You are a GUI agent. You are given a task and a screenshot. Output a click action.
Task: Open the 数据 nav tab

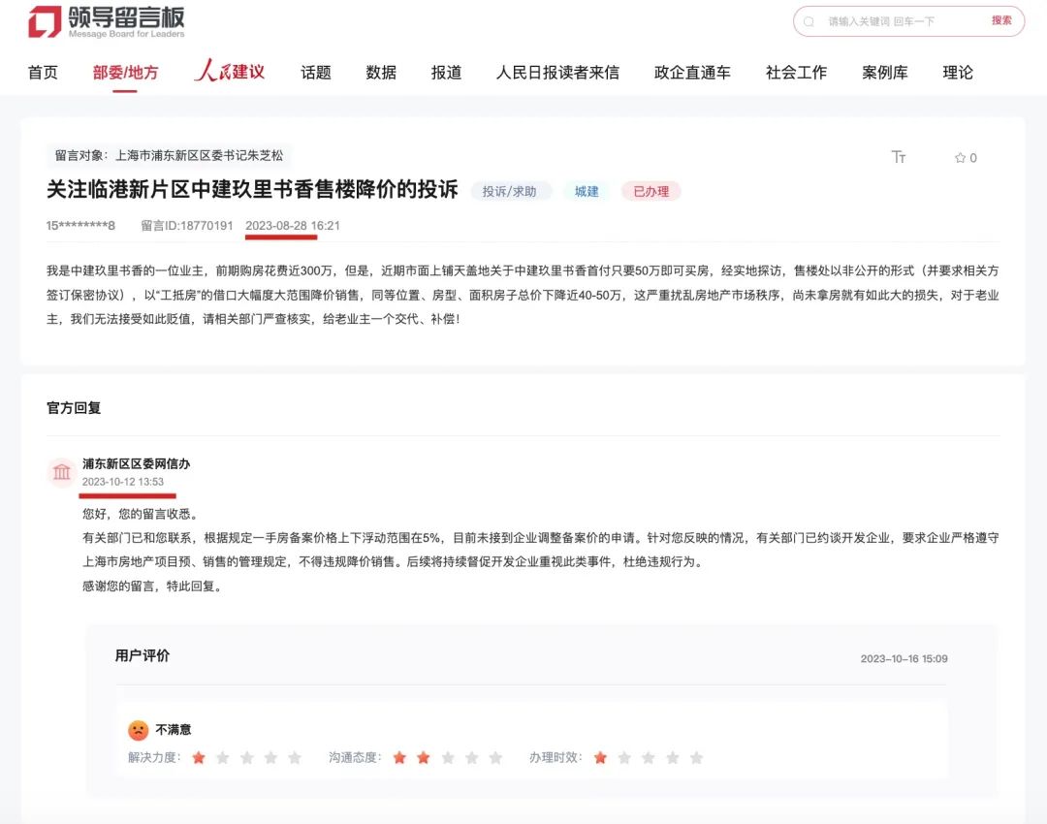[x=381, y=72]
